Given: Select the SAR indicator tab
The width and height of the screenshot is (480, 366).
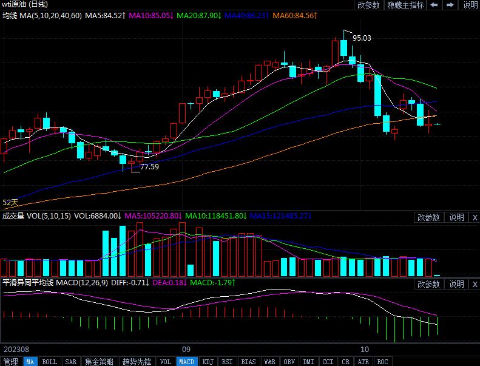Looking at the screenshot, I should pos(71,361).
